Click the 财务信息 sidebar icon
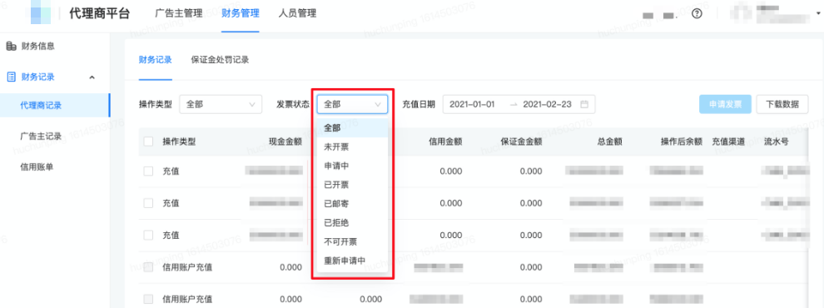Screen dimensions: 824x308 [x=11, y=47]
